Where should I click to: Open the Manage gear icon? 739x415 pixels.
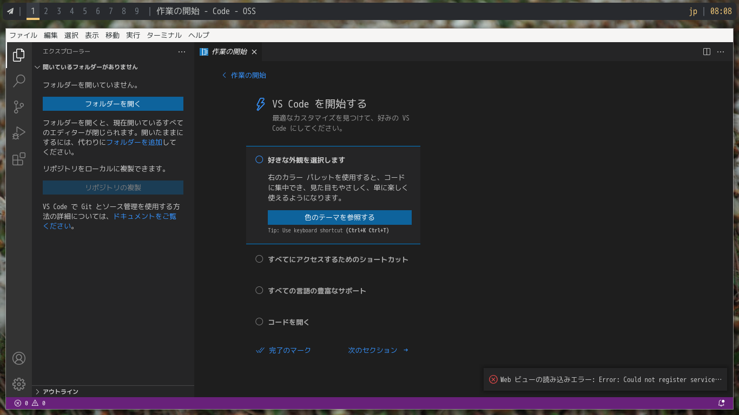(x=19, y=384)
